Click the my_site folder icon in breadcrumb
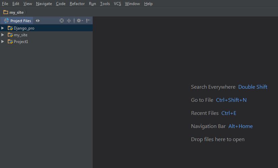 pos(6,12)
